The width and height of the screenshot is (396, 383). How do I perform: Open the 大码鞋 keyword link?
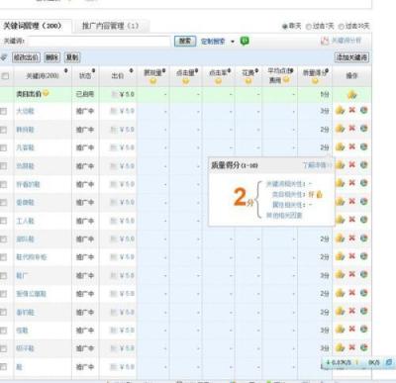[26, 111]
